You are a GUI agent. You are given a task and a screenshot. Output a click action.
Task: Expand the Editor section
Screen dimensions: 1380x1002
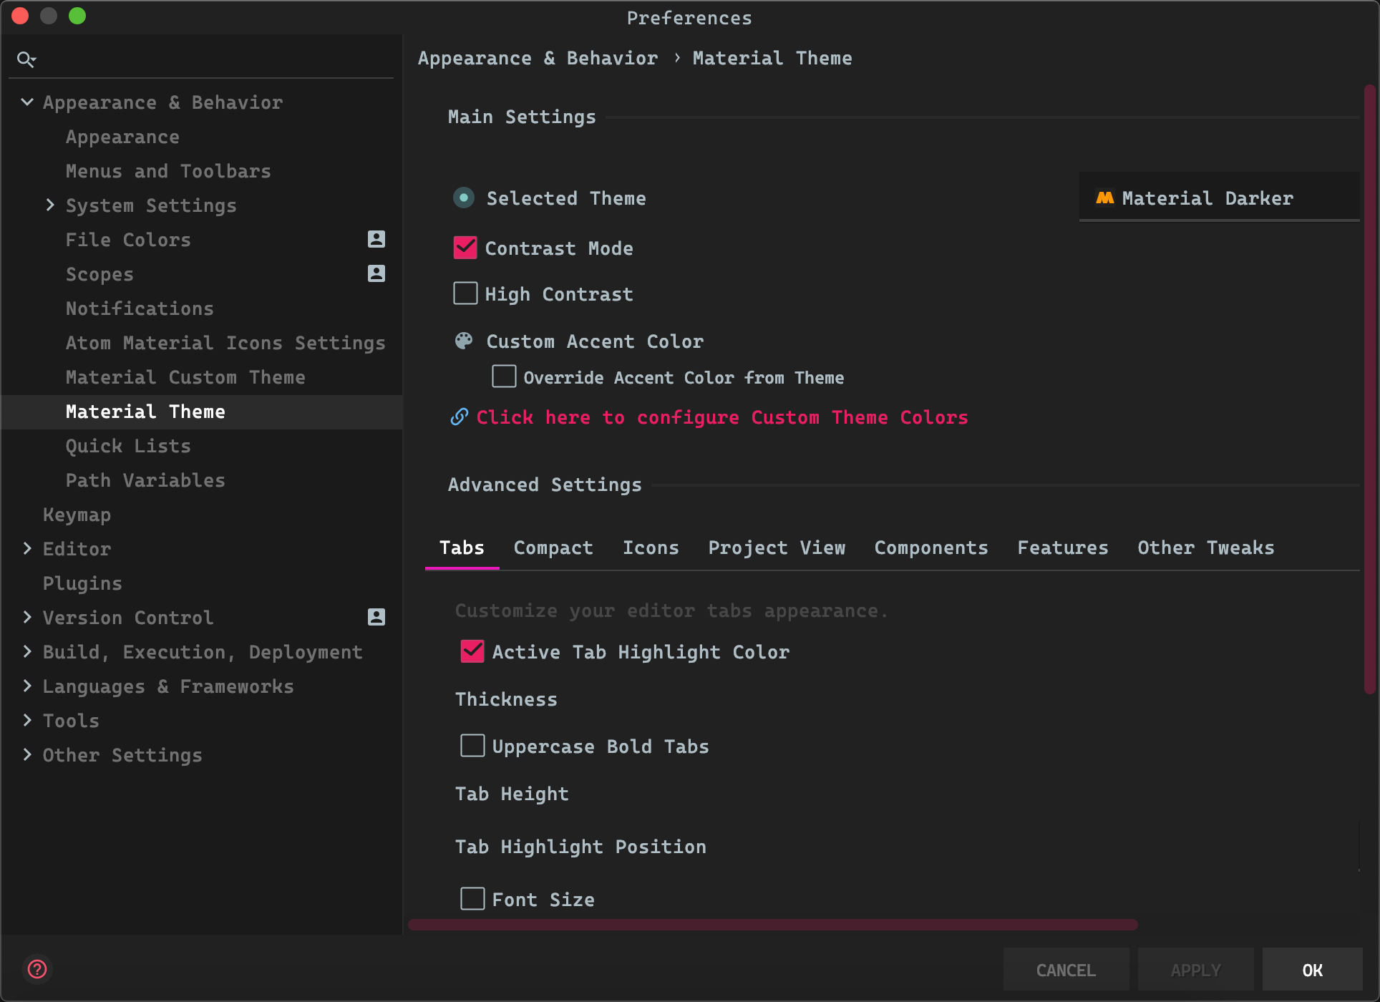[27, 548]
